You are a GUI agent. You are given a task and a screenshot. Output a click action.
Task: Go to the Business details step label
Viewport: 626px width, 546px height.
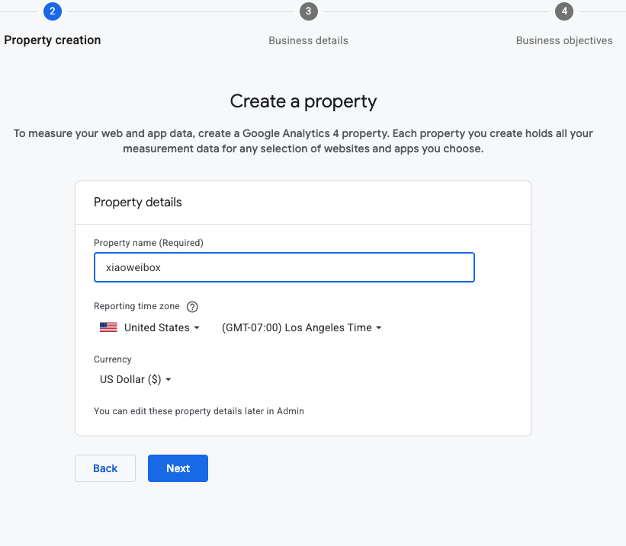(x=308, y=40)
